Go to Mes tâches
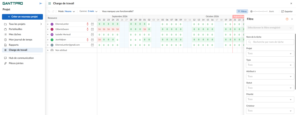Viewport: 296px width, 115px height. tap(23, 34)
